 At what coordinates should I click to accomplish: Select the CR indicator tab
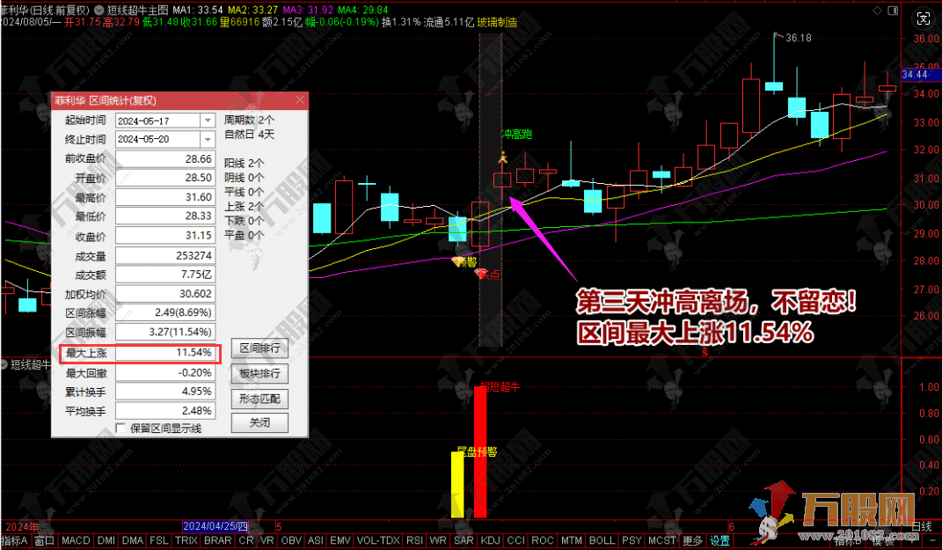point(246,540)
